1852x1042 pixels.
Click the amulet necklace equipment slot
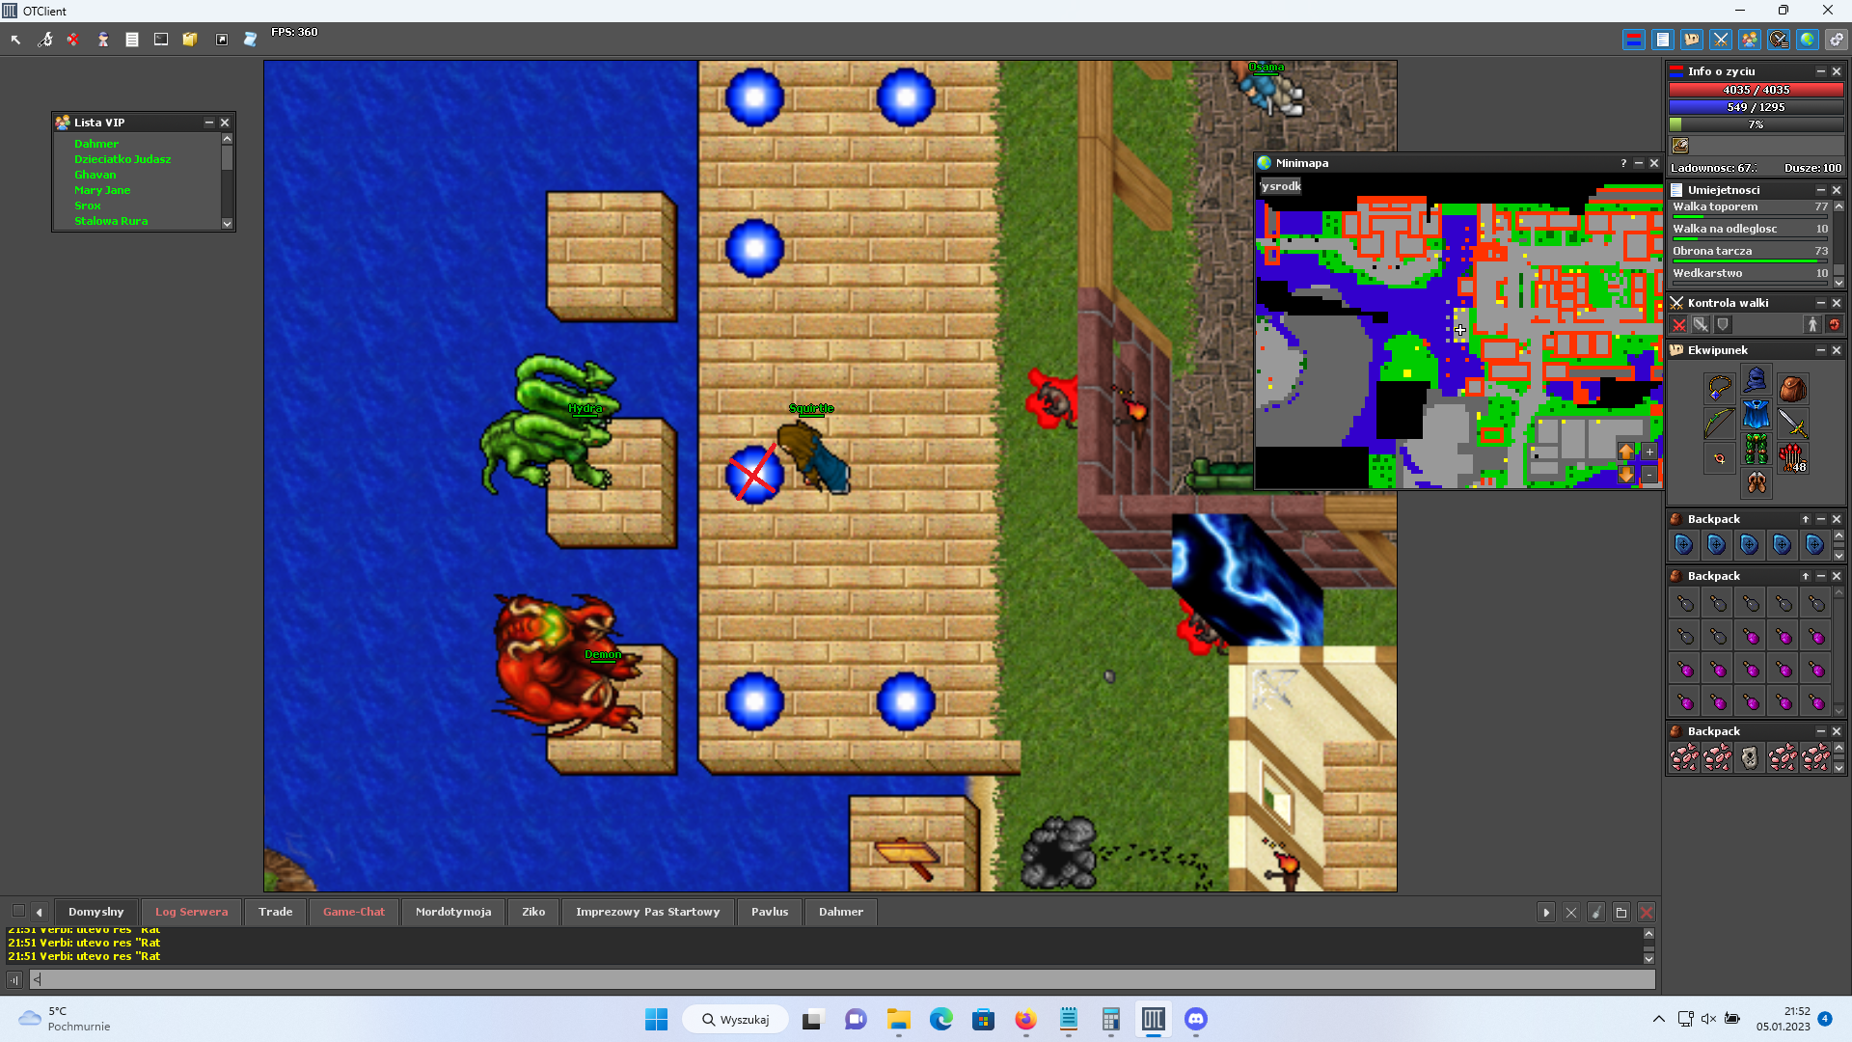1720,389
